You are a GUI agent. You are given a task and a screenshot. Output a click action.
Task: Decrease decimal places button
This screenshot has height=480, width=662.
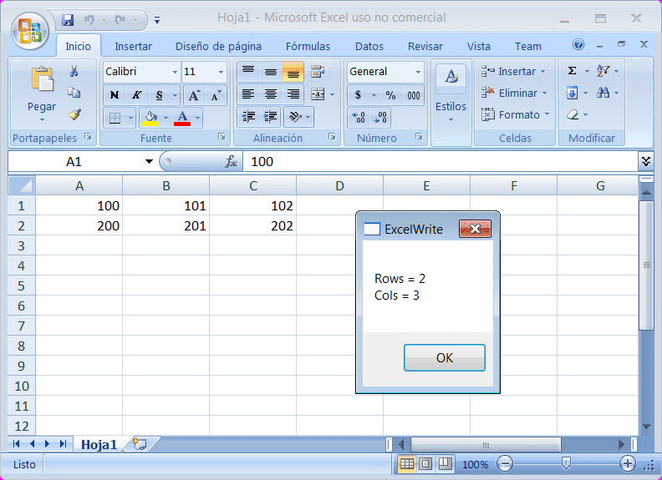(x=380, y=117)
